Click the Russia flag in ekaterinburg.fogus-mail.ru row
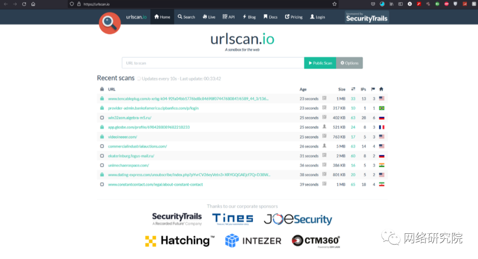Image resolution: width=478 pixels, height=259 pixels. pos(382,156)
